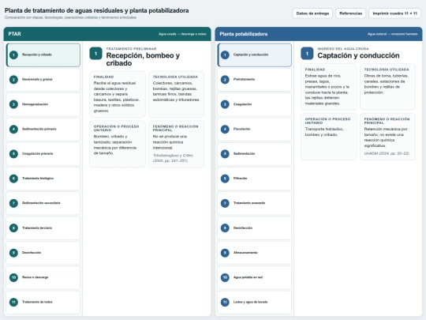
Task: Select potabilizadora step 1 Captación y conducción
Action: (x=255, y=55)
